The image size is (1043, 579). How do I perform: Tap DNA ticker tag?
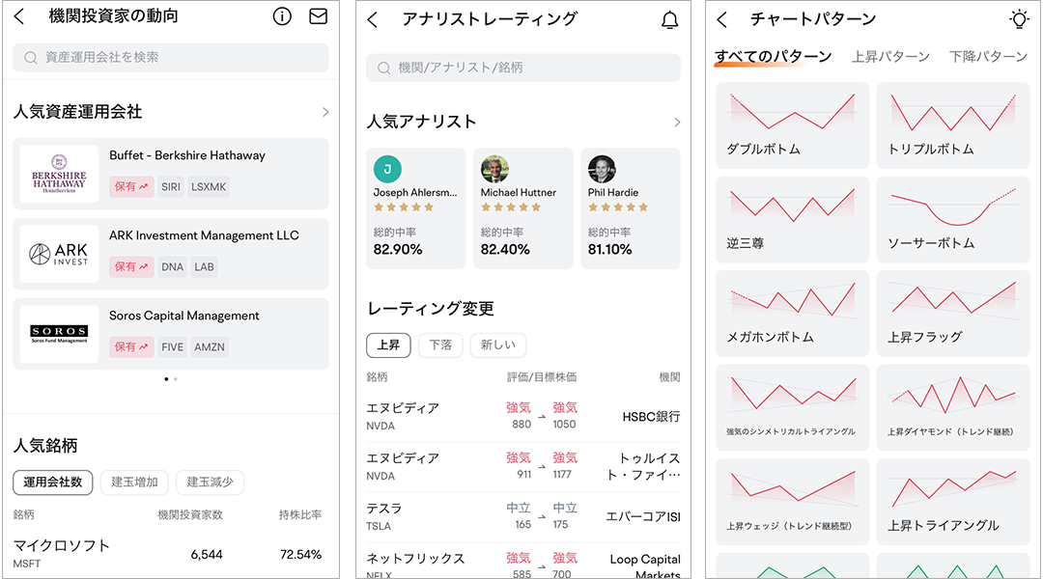pos(172,266)
